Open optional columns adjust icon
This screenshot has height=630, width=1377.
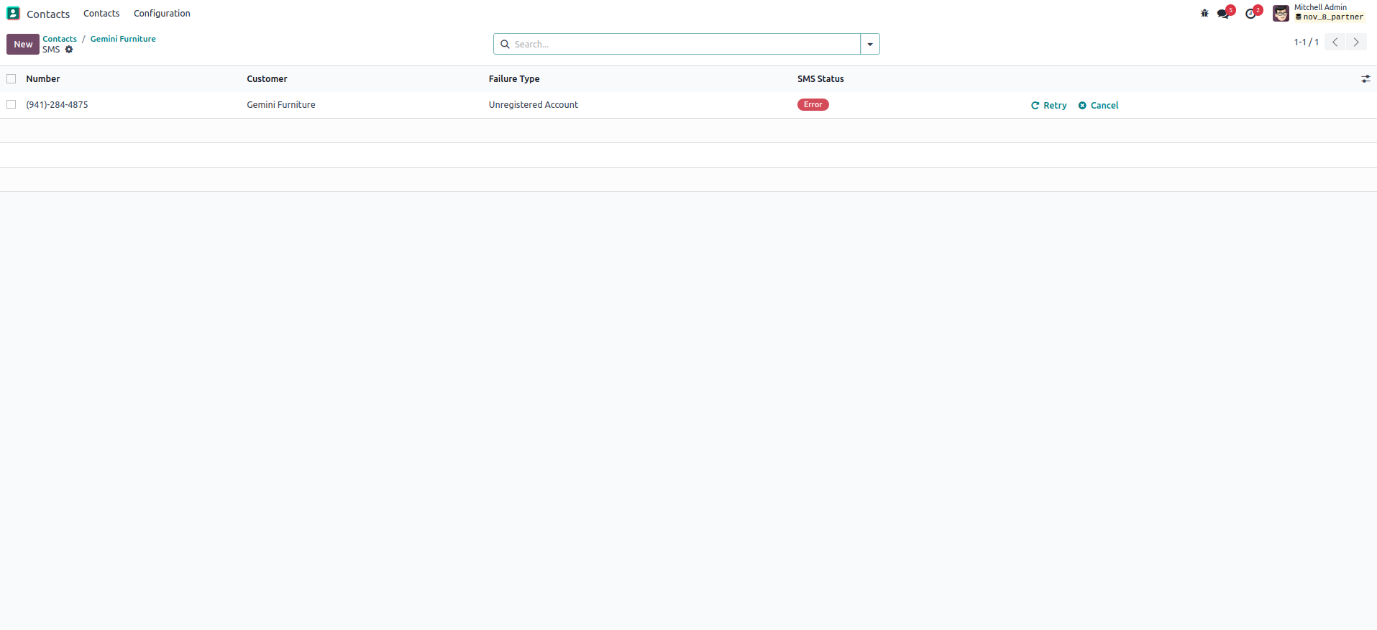[1365, 79]
